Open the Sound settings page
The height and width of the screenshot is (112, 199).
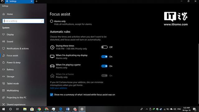click(7, 41)
